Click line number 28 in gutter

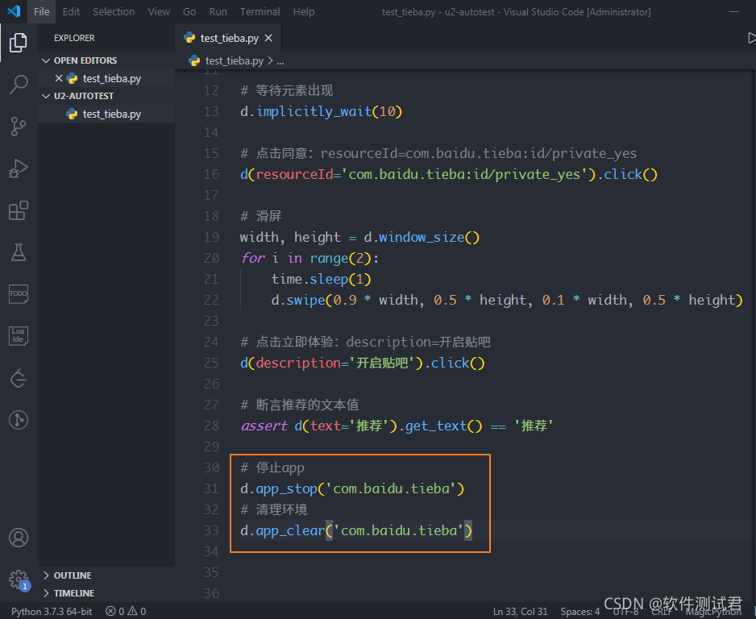click(211, 426)
